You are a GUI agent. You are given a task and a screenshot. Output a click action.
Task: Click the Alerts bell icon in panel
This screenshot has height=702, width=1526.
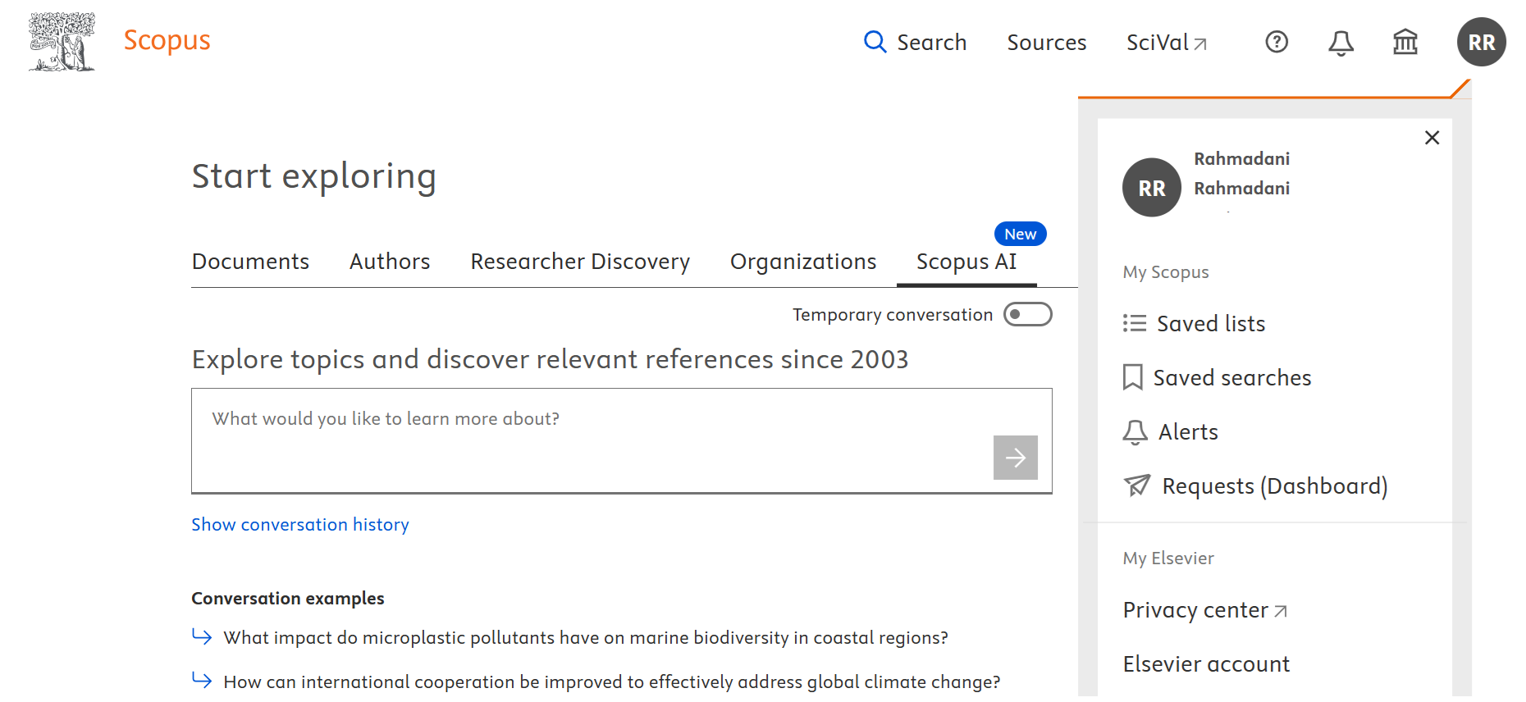coord(1135,432)
